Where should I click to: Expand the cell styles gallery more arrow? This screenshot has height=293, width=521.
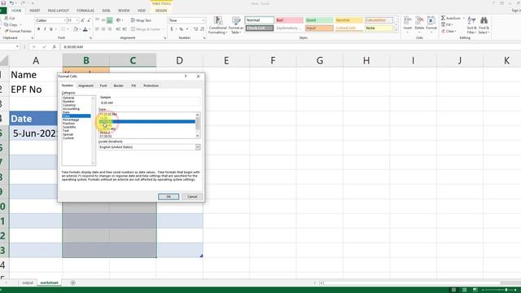[396, 31]
